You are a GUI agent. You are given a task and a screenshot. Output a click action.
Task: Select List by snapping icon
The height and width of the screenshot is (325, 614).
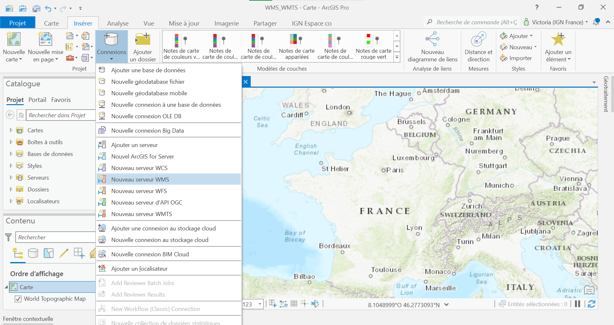coord(79,253)
